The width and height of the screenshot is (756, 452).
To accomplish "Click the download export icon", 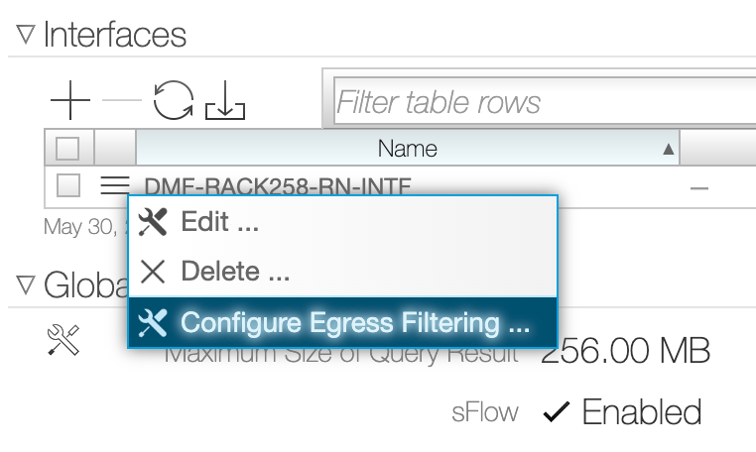I will click(225, 100).
